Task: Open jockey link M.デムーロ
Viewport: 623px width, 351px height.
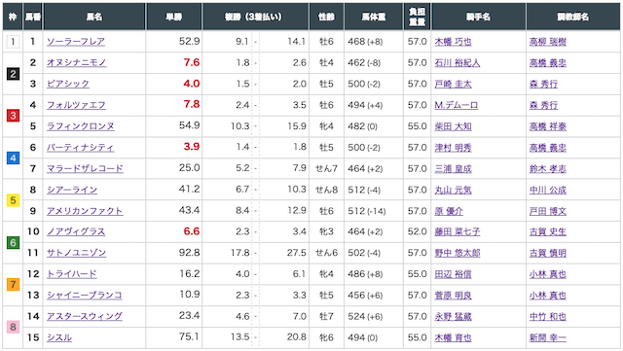Action: click(x=457, y=105)
